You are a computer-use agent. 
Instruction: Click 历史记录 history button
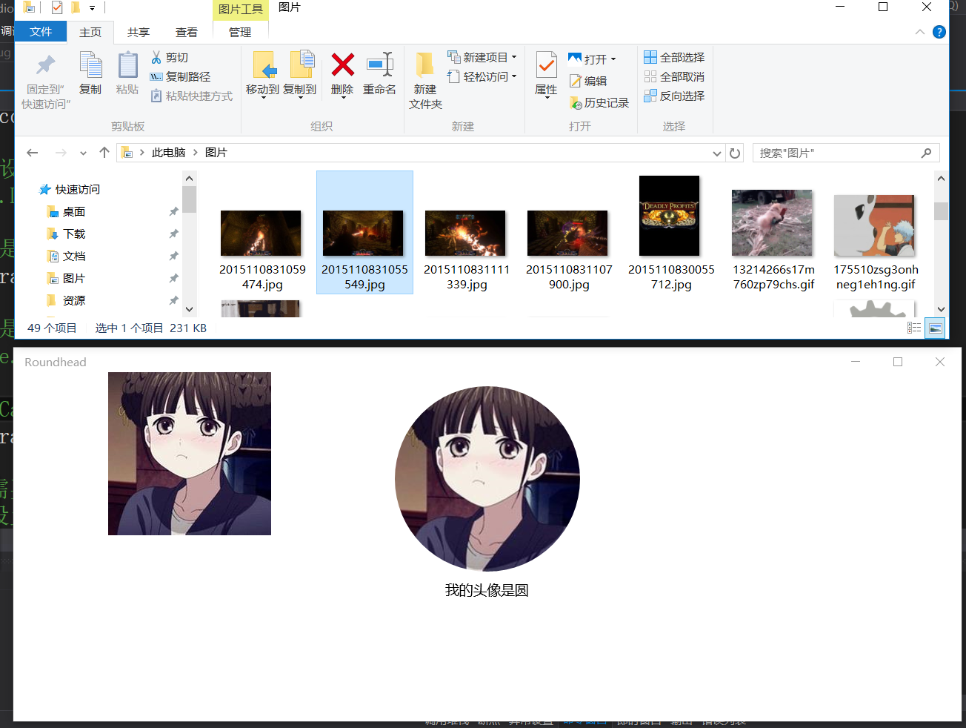coord(599,102)
